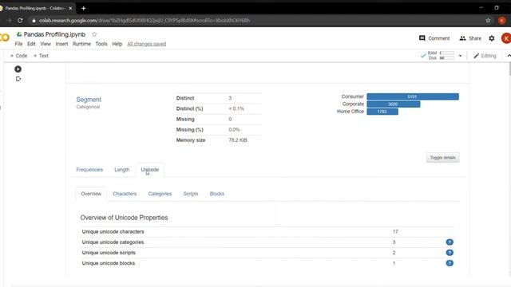Open the View menu
The height and width of the screenshot is (287, 511).
tap(46, 44)
